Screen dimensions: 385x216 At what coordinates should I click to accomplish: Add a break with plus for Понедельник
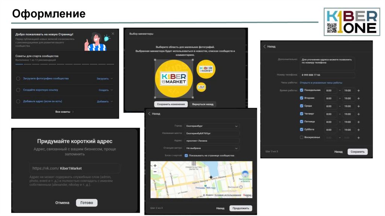tap(359, 91)
